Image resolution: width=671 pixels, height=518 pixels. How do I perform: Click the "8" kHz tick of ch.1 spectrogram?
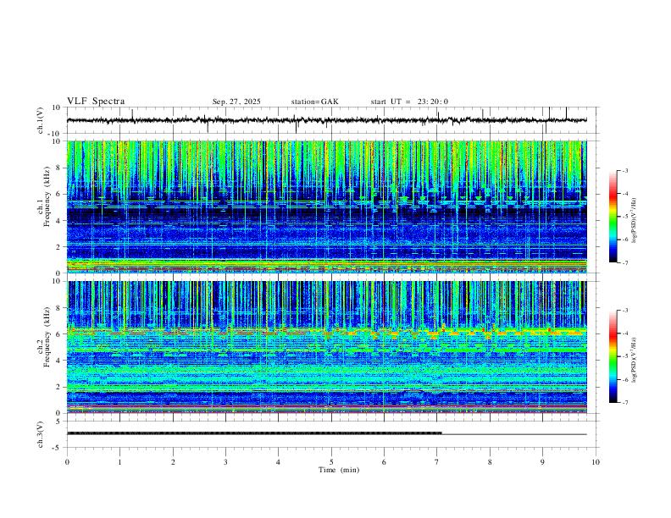tap(58, 168)
